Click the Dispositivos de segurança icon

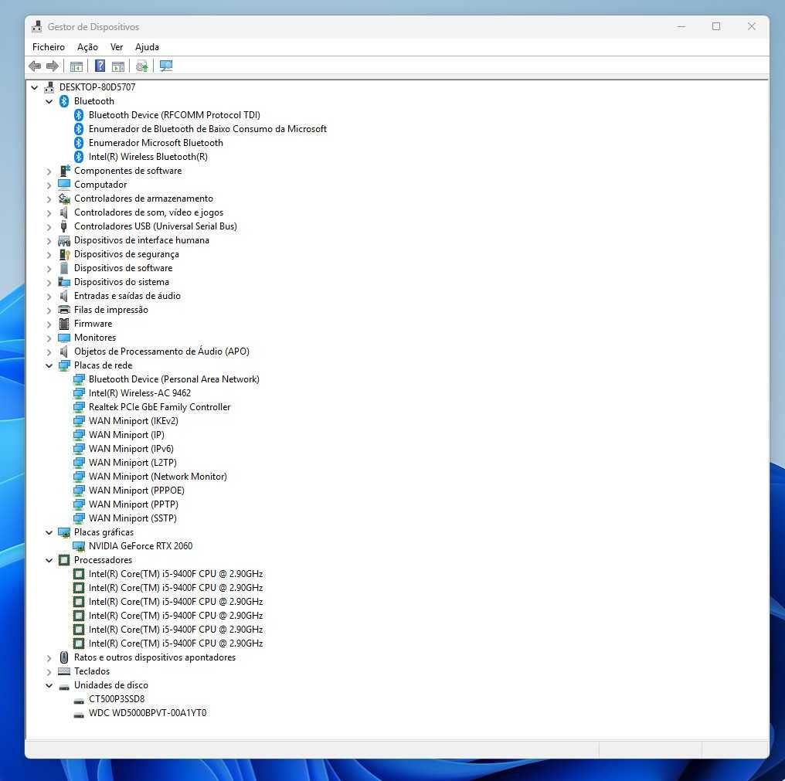(64, 254)
